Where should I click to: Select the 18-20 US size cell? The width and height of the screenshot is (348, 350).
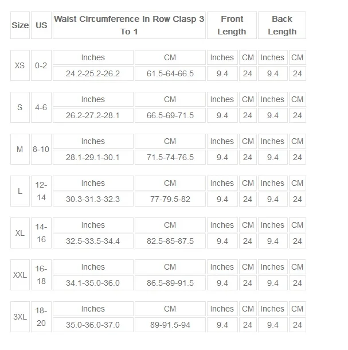(41, 317)
